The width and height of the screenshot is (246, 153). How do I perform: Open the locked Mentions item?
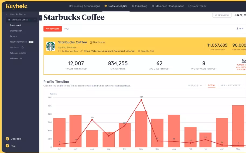pyautogui.click(x=14, y=47)
